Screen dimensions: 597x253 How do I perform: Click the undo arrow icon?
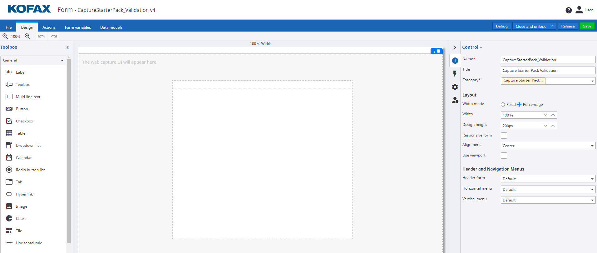tap(42, 36)
